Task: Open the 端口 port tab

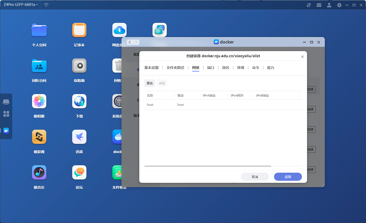Action: point(210,68)
